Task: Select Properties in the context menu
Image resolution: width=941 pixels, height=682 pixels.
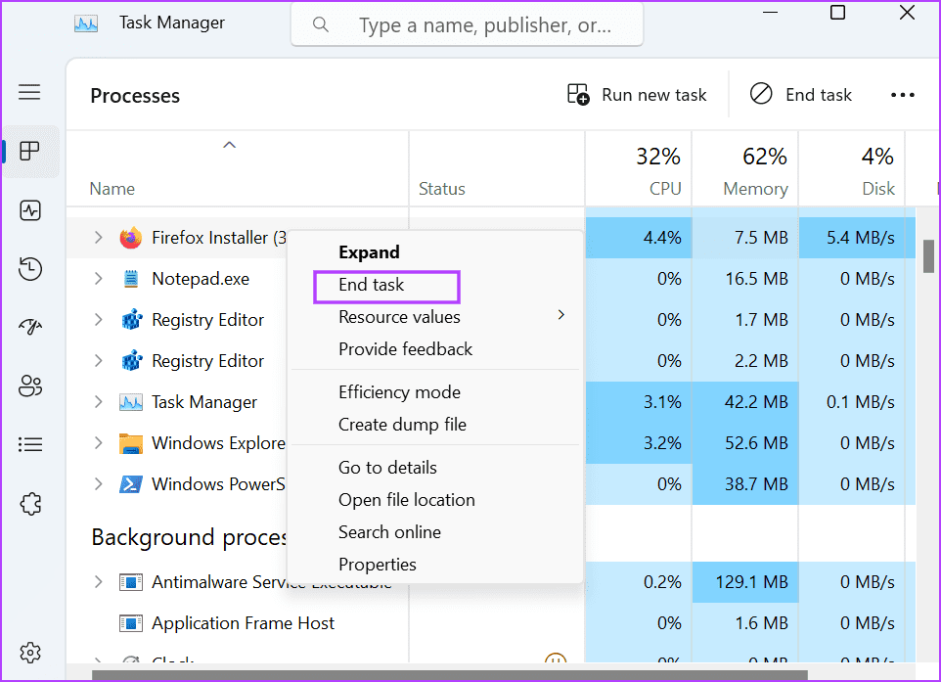Action: [x=378, y=565]
